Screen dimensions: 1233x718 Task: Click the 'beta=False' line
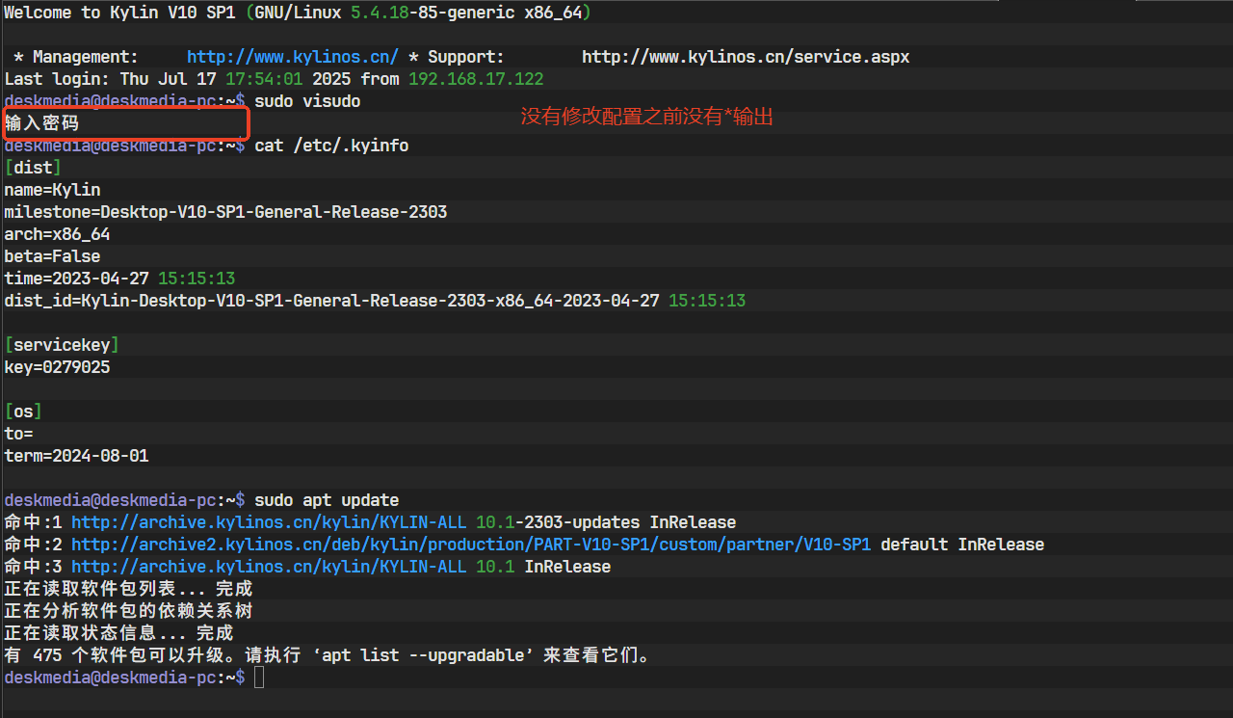(x=52, y=256)
